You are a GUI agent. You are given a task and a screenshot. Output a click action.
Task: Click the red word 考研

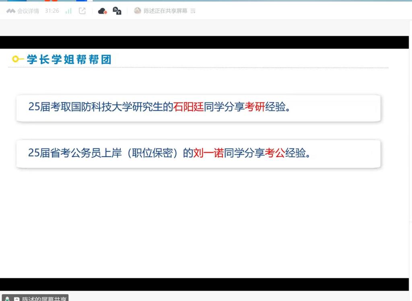[255, 107]
